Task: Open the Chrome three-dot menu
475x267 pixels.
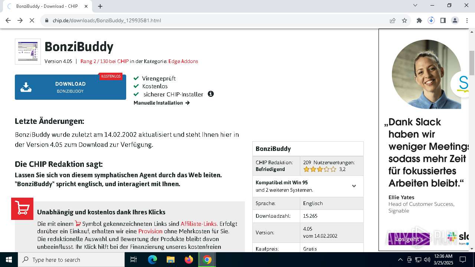Action: click(466, 20)
